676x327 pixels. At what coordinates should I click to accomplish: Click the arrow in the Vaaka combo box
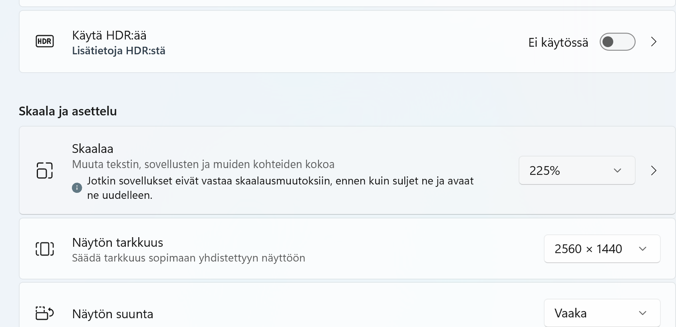pyautogui.click(x=642, y=313)
